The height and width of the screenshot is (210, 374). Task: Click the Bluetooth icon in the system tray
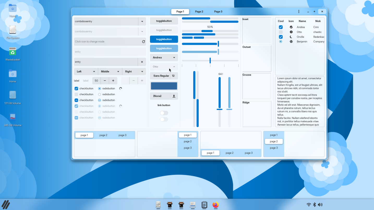(315, 205)
